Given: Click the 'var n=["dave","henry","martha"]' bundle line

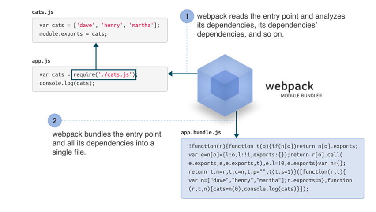Looking at the screenshot, I should click(x=270, y=180).
